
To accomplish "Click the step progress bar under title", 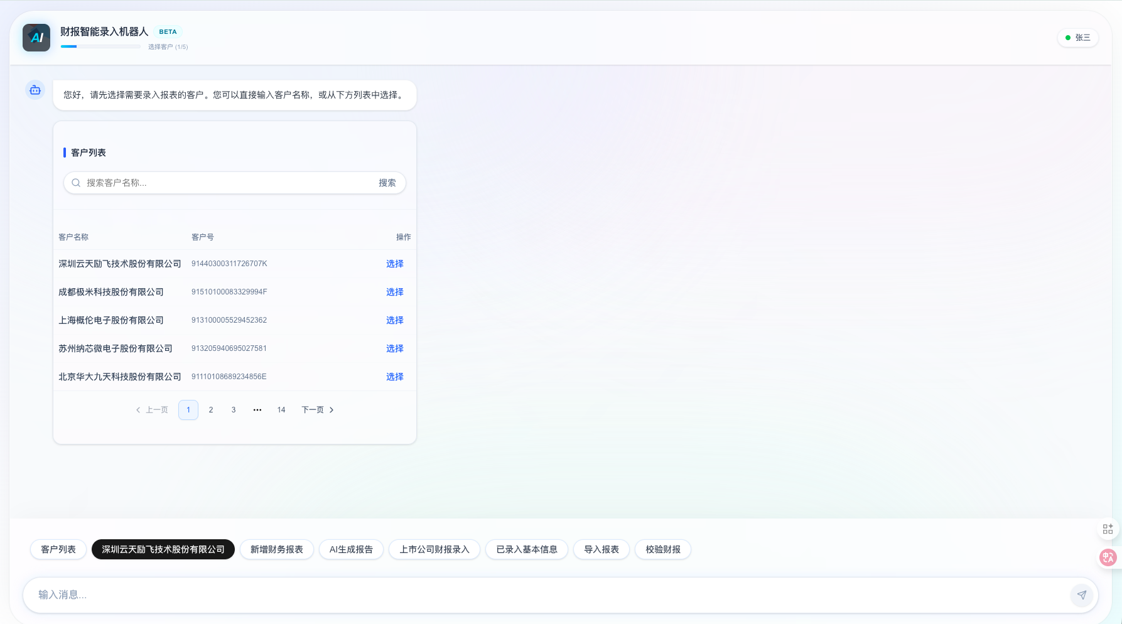I will (x=100, y=46).
